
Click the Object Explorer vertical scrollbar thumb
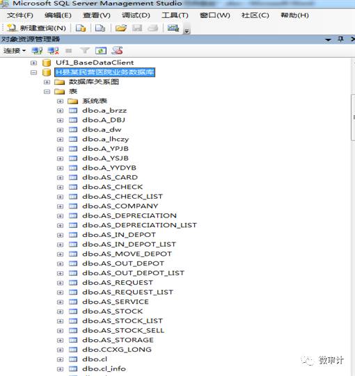coord(353,117)
